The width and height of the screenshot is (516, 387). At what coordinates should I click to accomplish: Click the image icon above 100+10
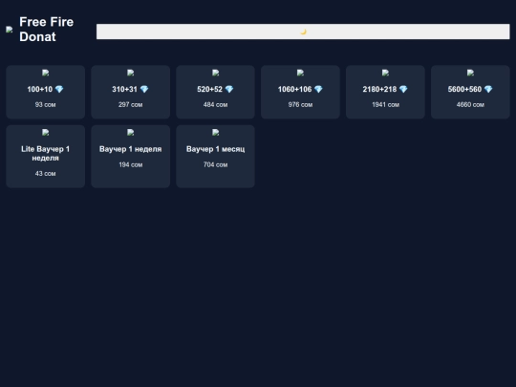pos(46,73)
